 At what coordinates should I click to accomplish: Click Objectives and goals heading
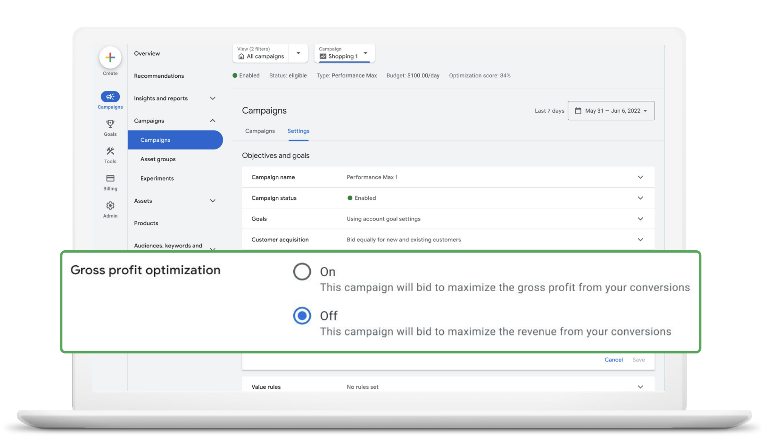pyautogui.click(x=275, y=156)
